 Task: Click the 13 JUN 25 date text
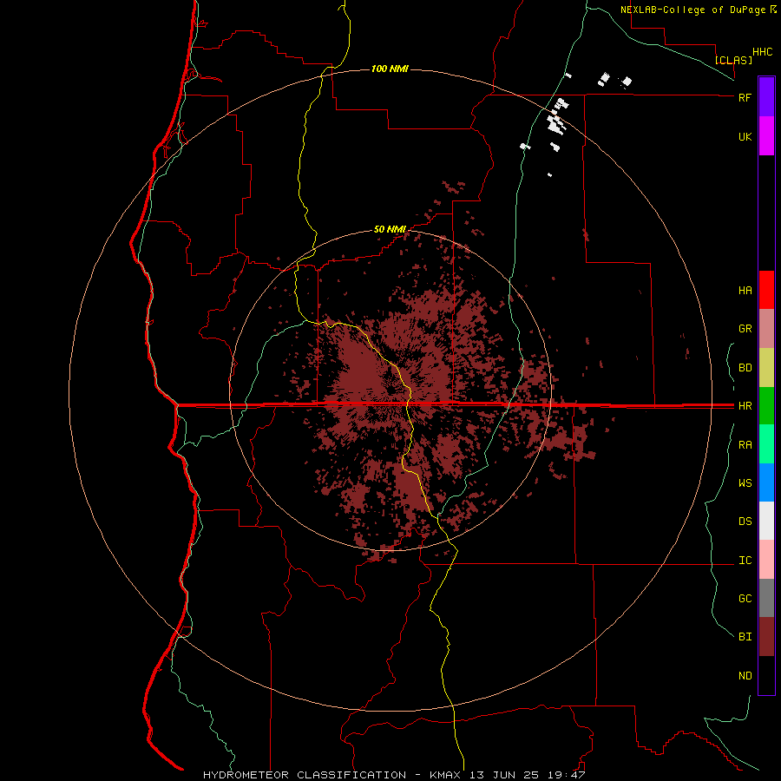[x=506, y=775]
